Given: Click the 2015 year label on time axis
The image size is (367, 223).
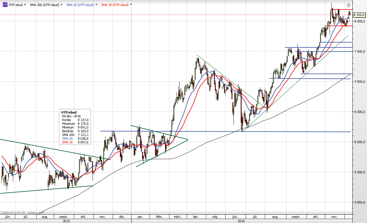Looking at the screenshot, I should (x=66, y=221).
